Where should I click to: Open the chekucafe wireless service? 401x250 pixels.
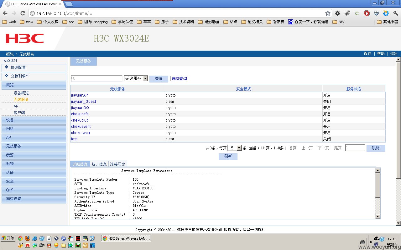pyautogui.click(x=80, y=114)
